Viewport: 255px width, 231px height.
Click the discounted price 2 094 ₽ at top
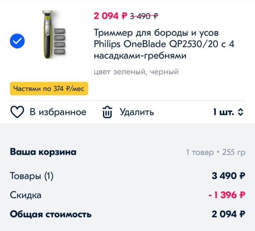click(x=110, y=16)
